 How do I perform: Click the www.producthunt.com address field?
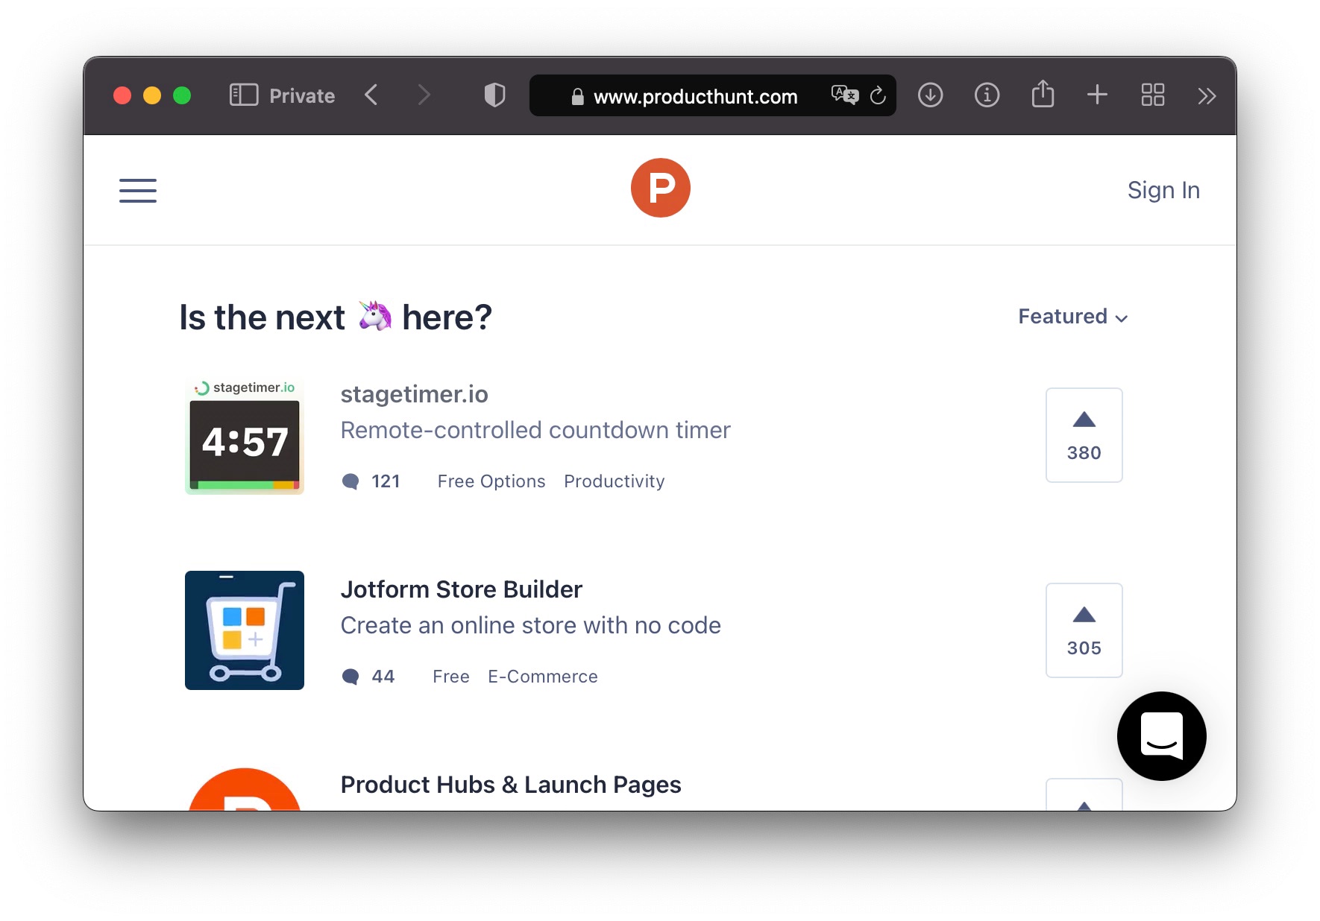[x=712, y=95]
